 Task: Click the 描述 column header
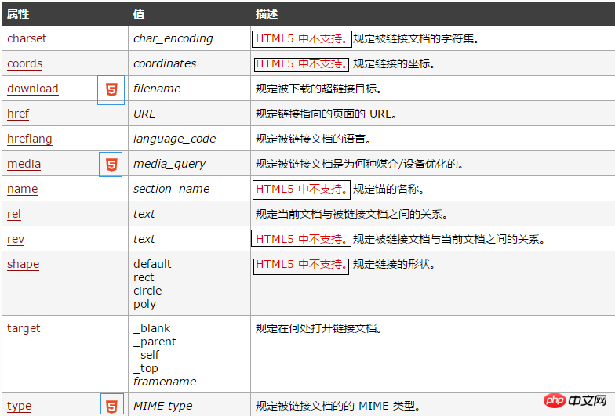click(x=267, y=14)
